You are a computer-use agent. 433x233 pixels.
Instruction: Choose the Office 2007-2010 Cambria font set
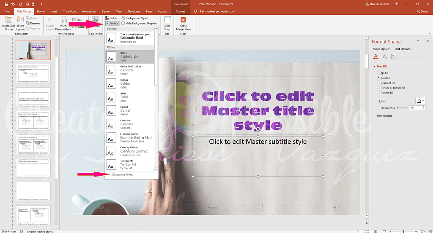[x=129, y=70]
